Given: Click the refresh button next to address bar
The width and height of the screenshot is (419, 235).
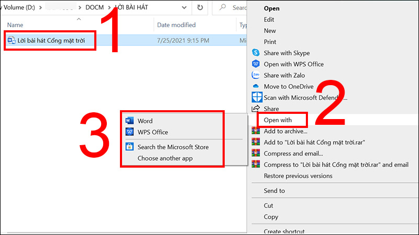Looking at the screenshot, I should pyautogui.click(x=200, y=7).
